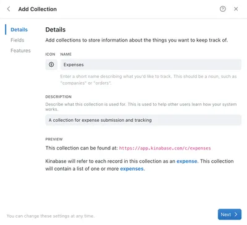The height and width of the screenshot is (225, 247).
Task: Click the 'You can change these settings' note
Action: pyautogui.click(x=51, y=216)
